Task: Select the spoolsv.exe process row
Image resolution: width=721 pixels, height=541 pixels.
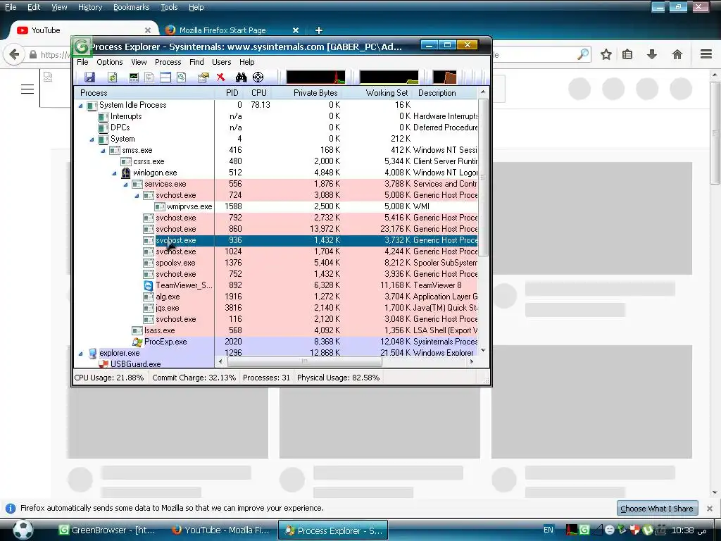Action: 276,263
